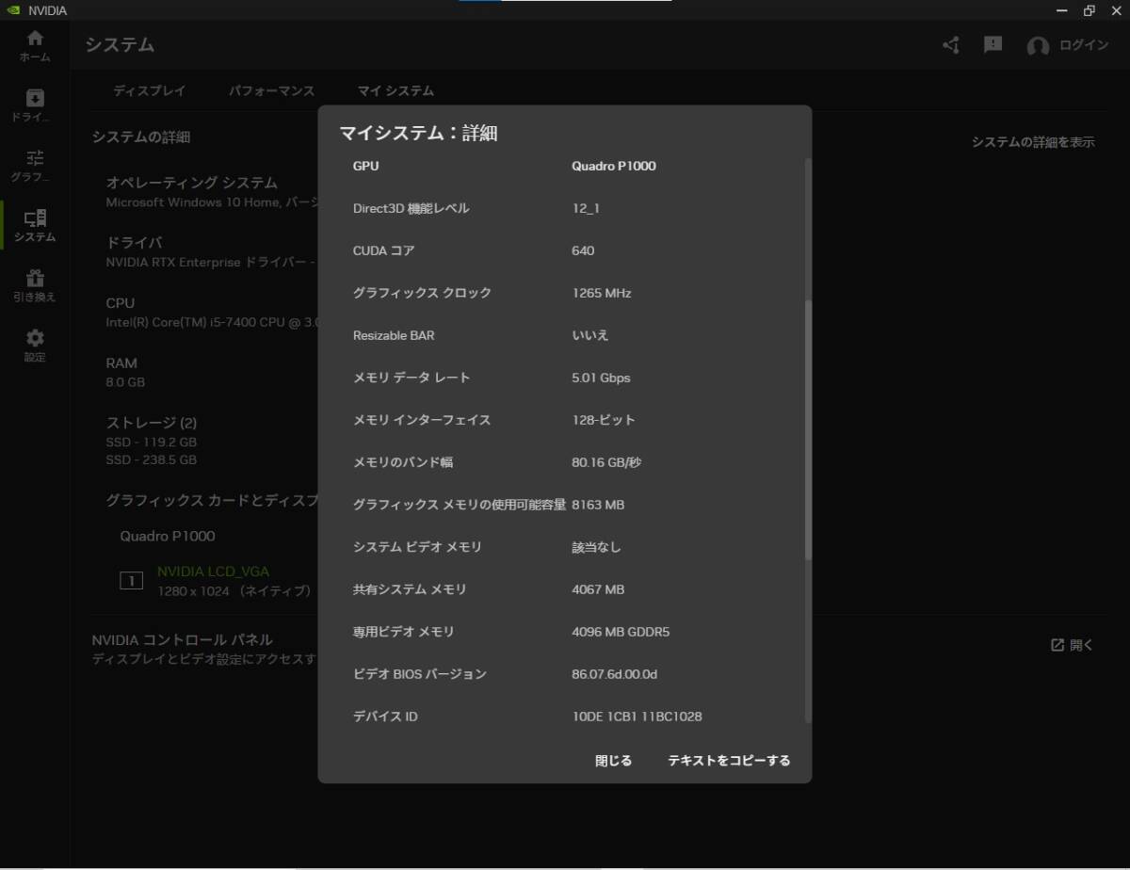Click the 128-ビット value
The image size is (1130, 870).
click(604, 420)
